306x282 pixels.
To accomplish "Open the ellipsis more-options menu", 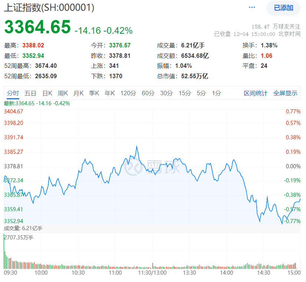I will 251,7.
